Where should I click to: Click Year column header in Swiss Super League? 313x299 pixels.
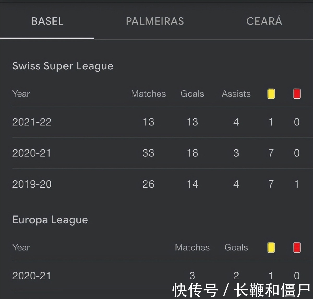21,94
